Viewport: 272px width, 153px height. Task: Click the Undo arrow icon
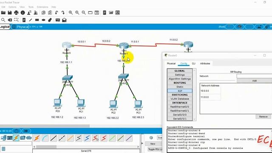click(x=57, y=13)
